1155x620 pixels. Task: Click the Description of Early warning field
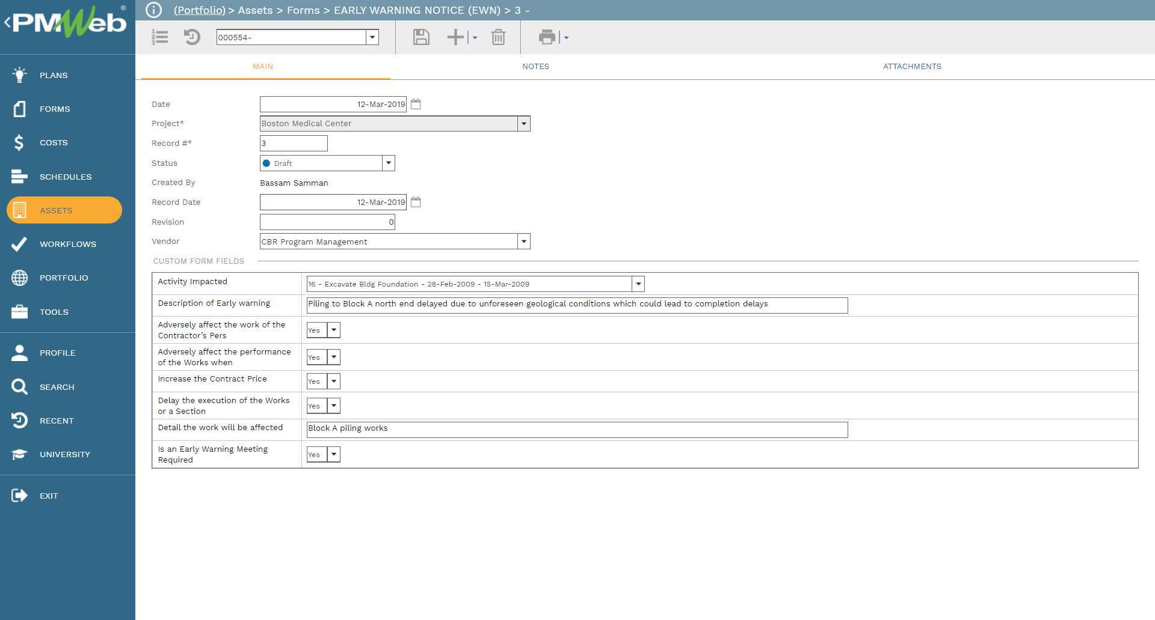point(576,305)
